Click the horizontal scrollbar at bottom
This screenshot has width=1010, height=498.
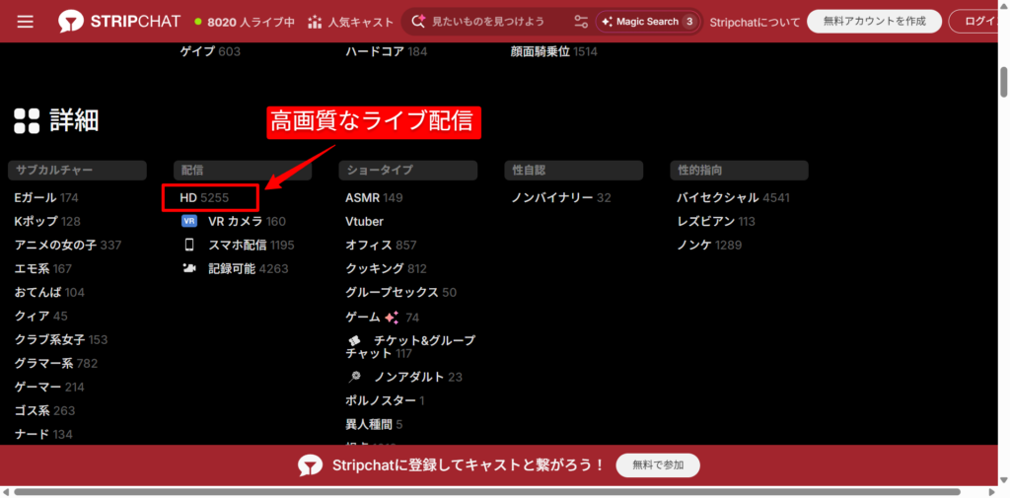(x=487, y=491)
